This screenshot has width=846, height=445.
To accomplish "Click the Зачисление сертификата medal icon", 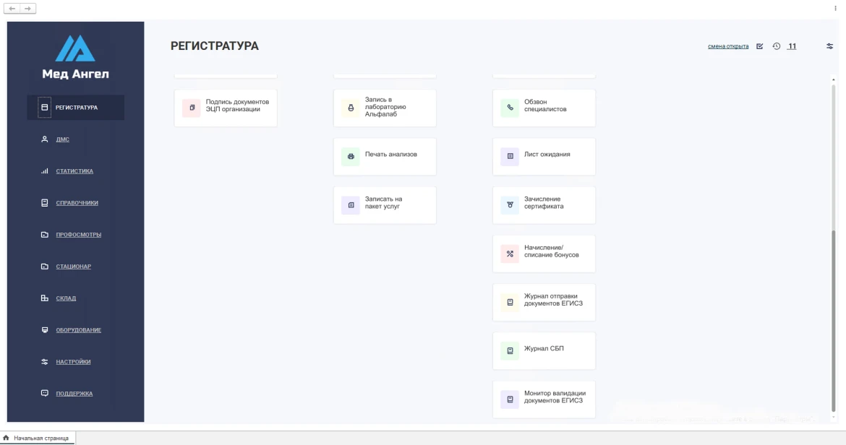I will pyautogui.click(x=510, y=204).
